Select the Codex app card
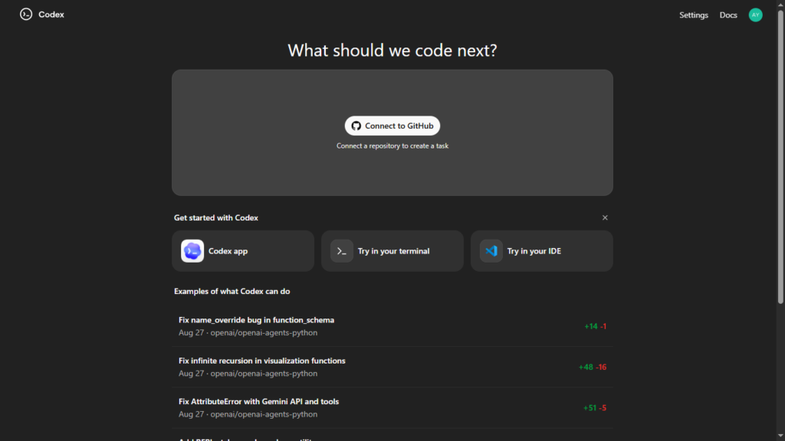The image size is (785, 441). pos(243,250)
